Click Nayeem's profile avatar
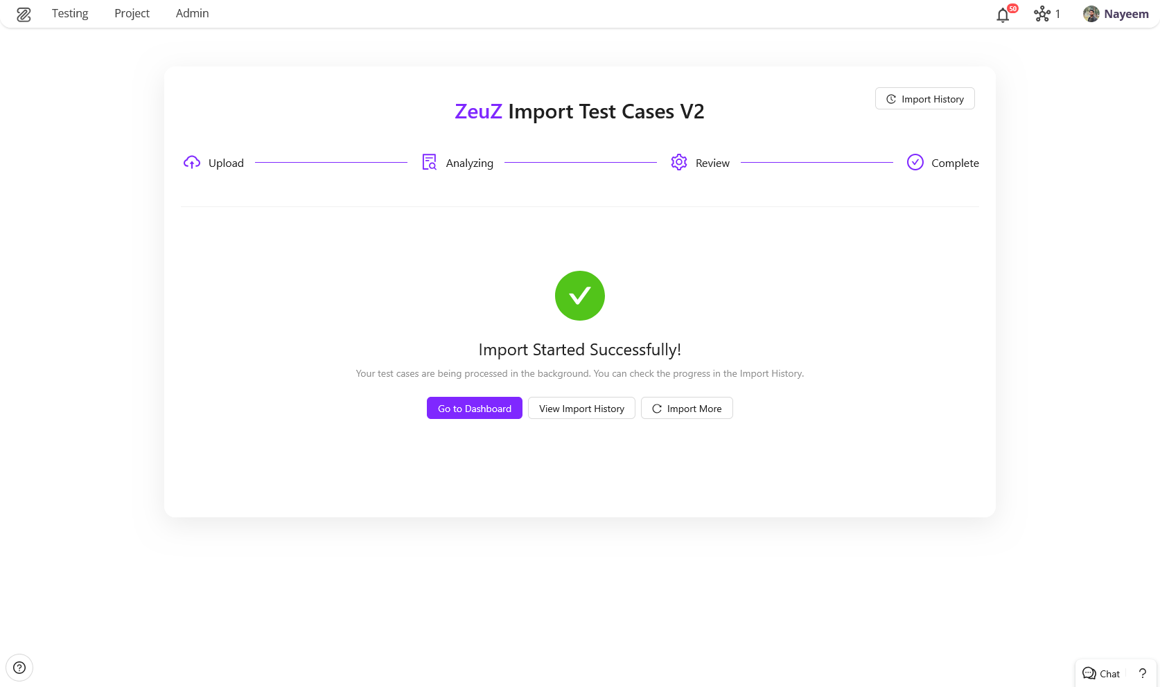Screen dimensions: 1160x687 click(x=1091, y=14)
